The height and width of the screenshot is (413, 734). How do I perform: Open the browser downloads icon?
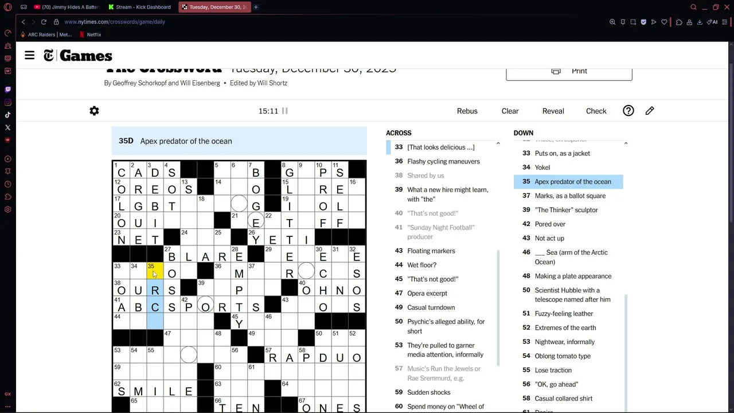(x=700, y=22)
